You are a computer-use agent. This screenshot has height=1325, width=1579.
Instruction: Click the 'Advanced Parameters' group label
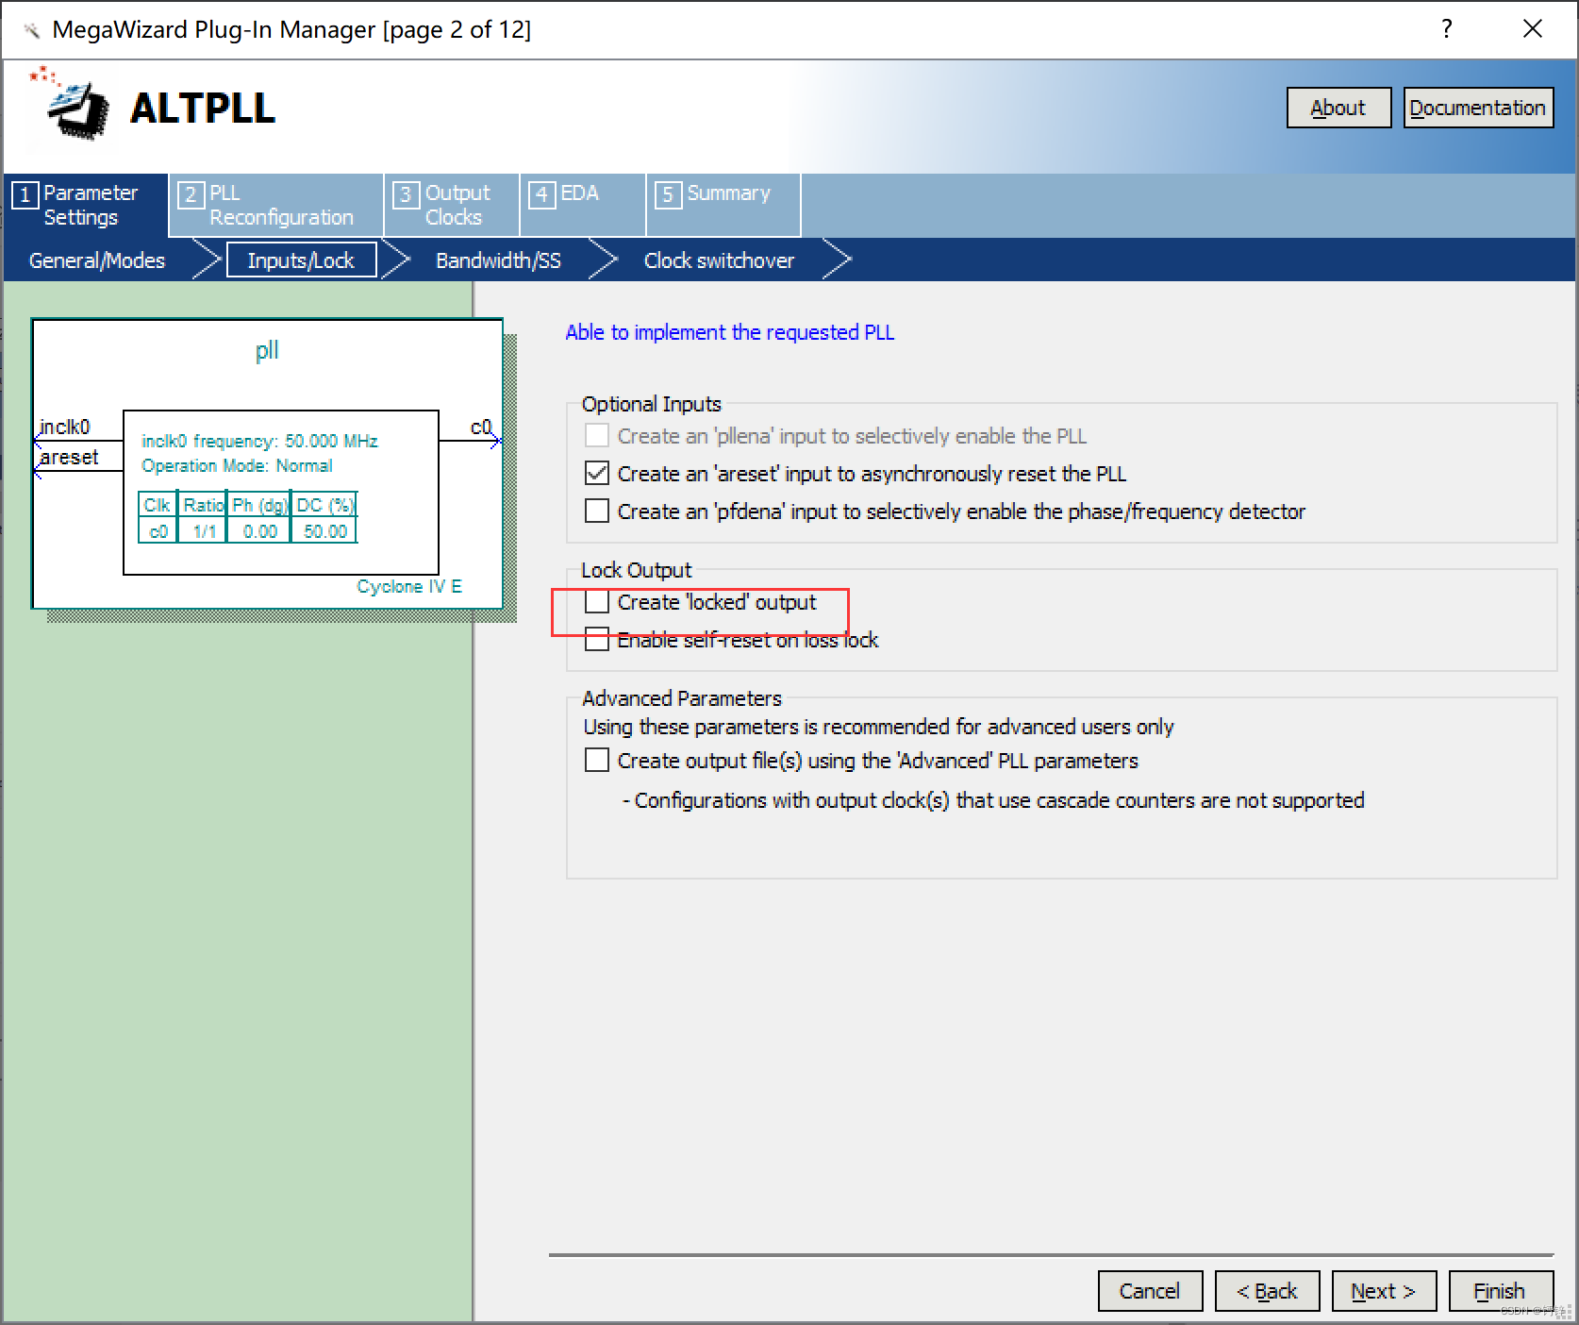click(x=682, y=698)
